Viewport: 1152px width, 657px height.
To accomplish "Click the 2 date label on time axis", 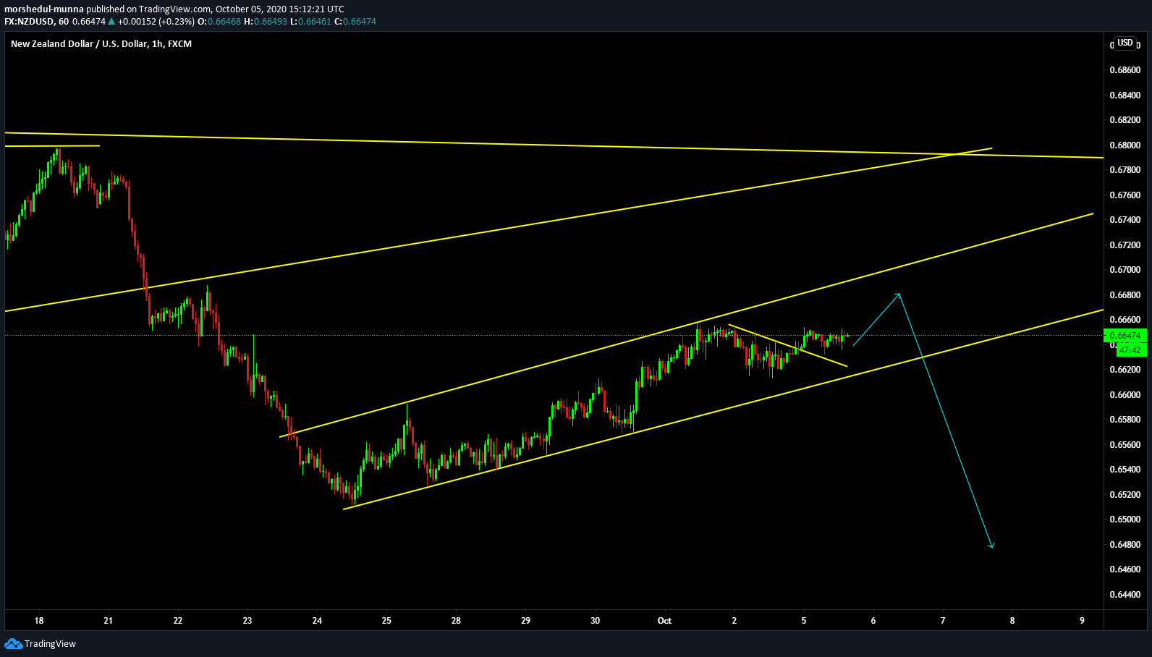I will (x=734, y=621).
